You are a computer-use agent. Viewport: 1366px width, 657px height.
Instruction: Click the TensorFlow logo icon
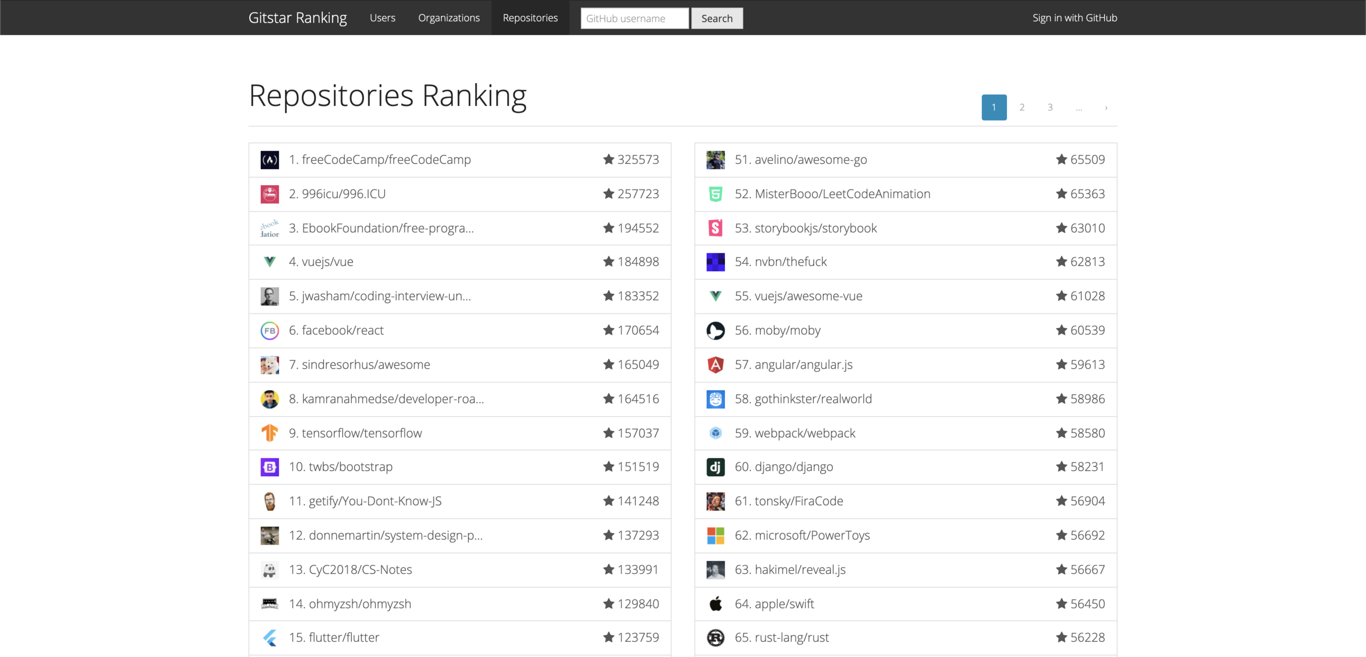point(269,433)
